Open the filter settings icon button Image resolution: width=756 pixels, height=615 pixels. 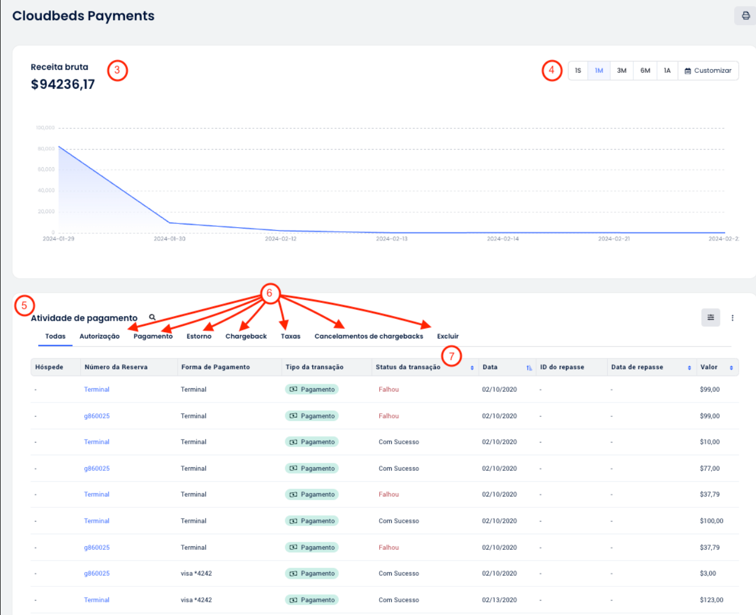711,317
